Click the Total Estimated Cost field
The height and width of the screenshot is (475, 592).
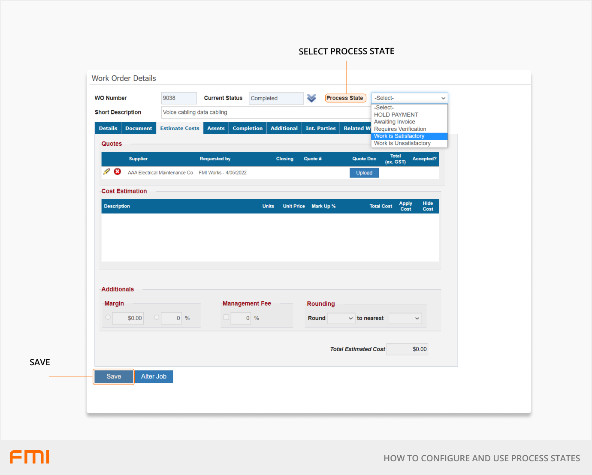point(407,349)
